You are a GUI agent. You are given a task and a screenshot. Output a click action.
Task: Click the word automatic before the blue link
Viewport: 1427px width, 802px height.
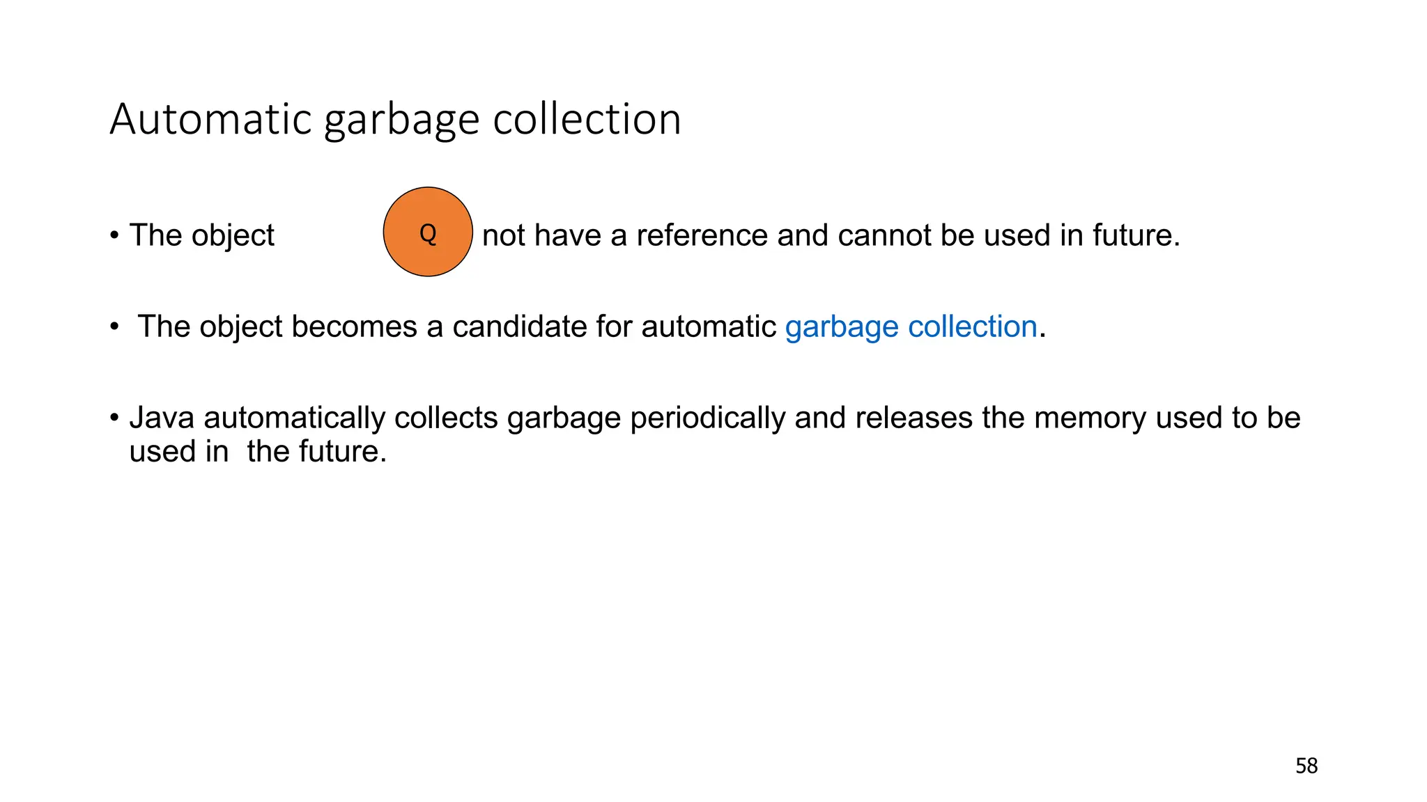tap(709, 327)
